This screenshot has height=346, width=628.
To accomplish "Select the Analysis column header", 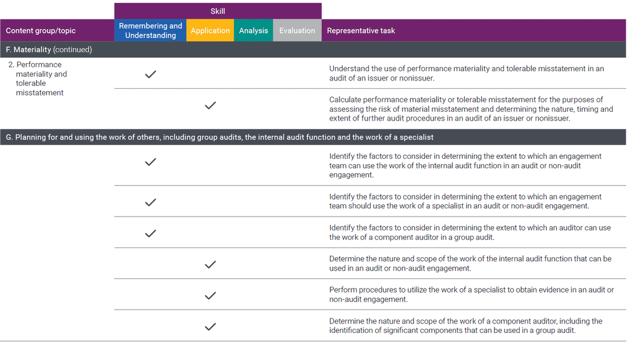I will tap(253, 30).
